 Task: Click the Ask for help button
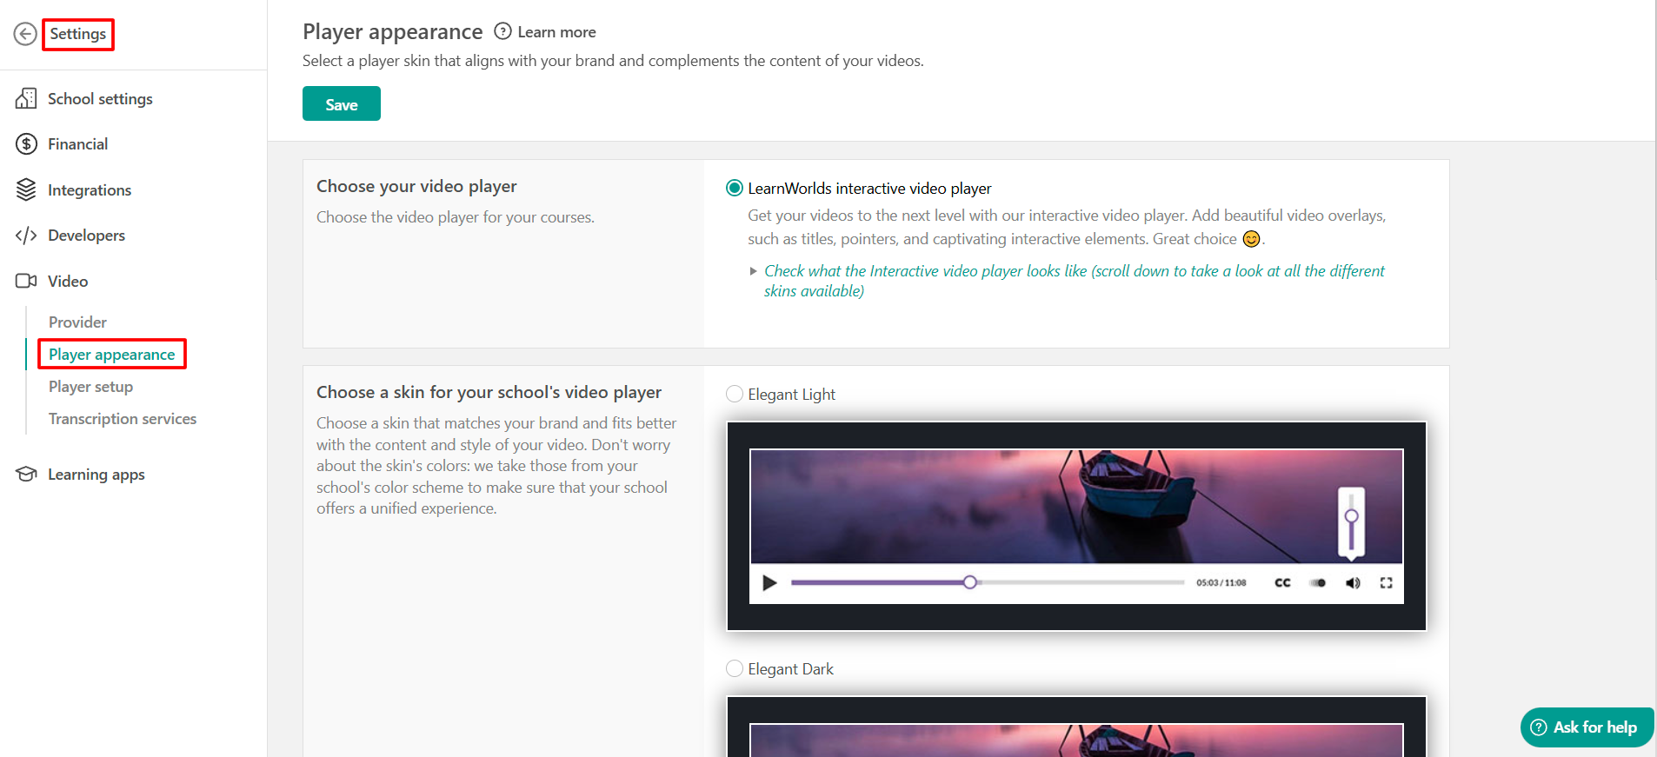(x=1587, y=727)
